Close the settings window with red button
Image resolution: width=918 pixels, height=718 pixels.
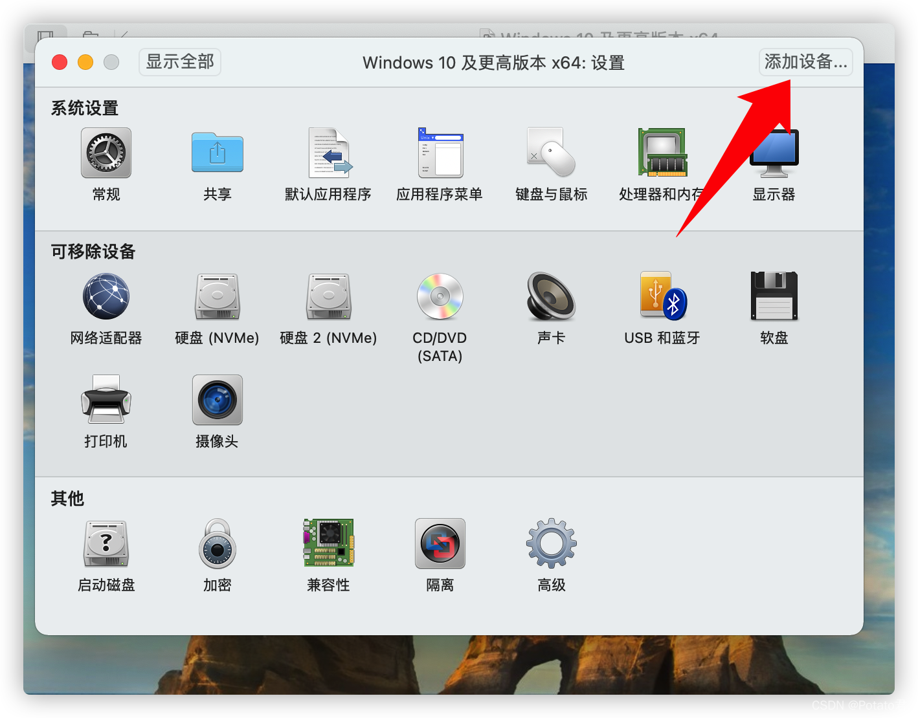point(60,62)
